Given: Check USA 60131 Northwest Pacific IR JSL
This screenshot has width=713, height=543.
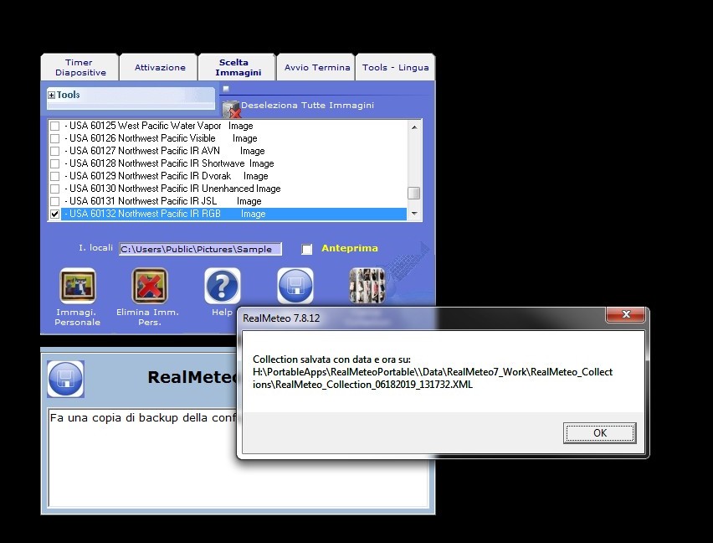Looking at the screenshot, I should (x=54, y=201).
